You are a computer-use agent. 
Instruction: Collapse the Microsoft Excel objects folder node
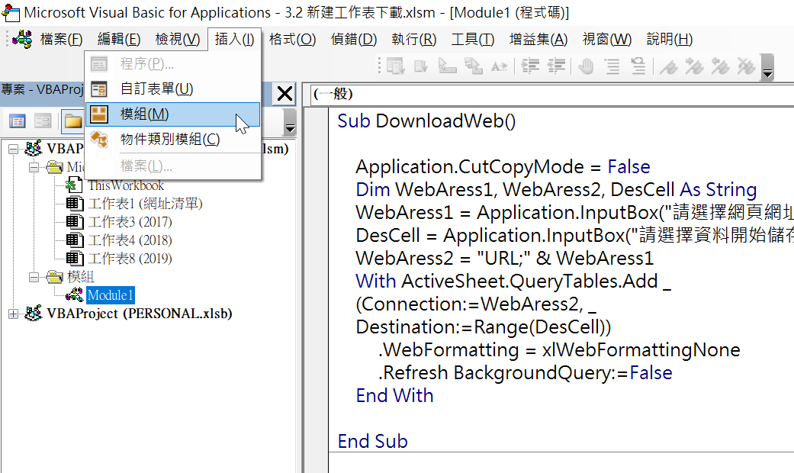34,167
